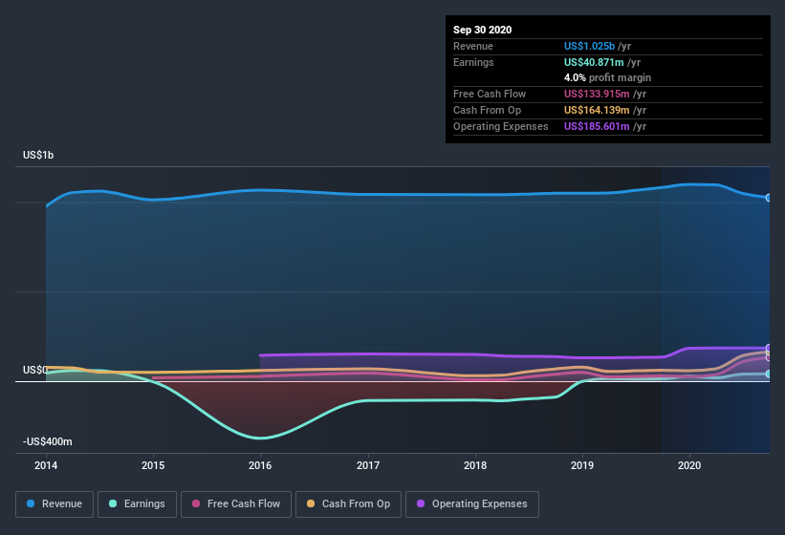
Task: Toggle the Earnings legend button
Action: 137,504
